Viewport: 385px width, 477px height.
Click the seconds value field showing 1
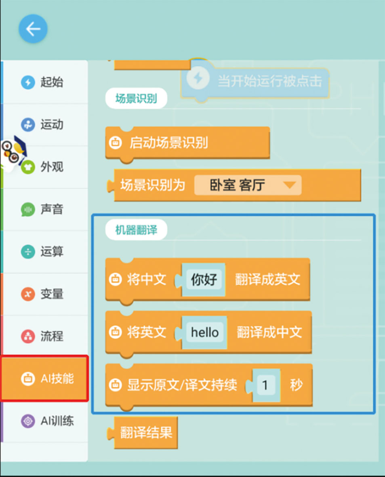click(x=265, y=385)
